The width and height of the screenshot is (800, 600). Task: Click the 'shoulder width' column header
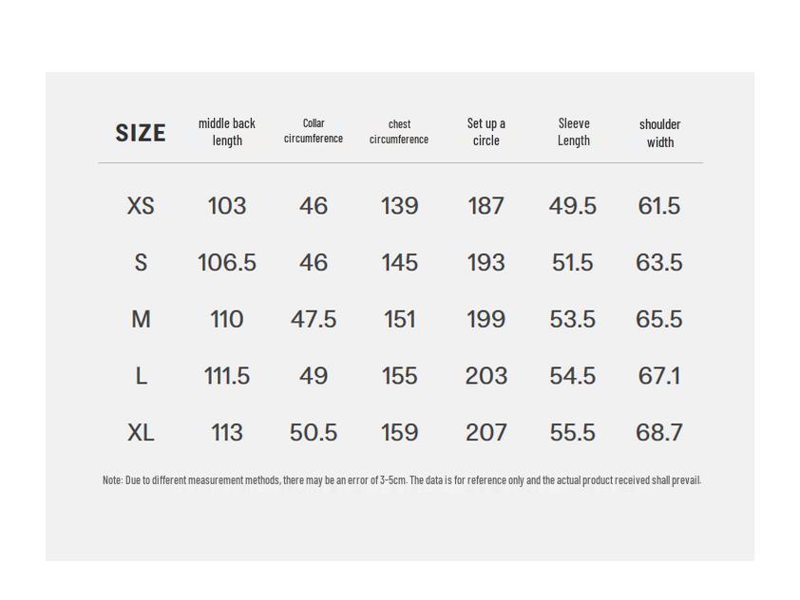[x=659, y=133]
